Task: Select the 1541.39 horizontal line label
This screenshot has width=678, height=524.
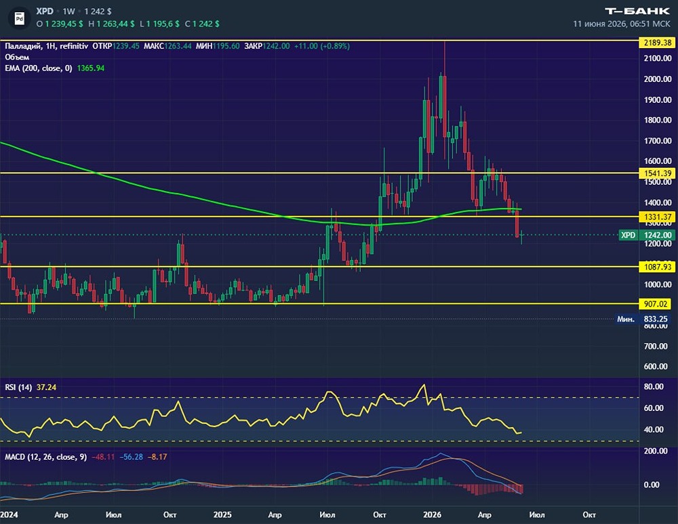Action: coord(657,173)
